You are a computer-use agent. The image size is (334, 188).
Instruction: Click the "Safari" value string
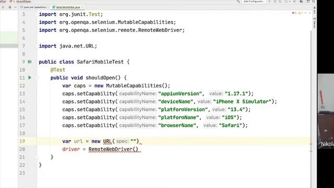point(231,125)
